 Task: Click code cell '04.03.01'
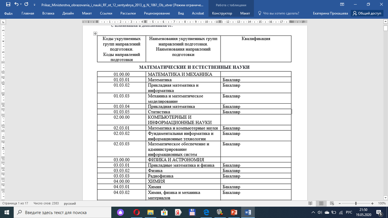tap(122, 187)
